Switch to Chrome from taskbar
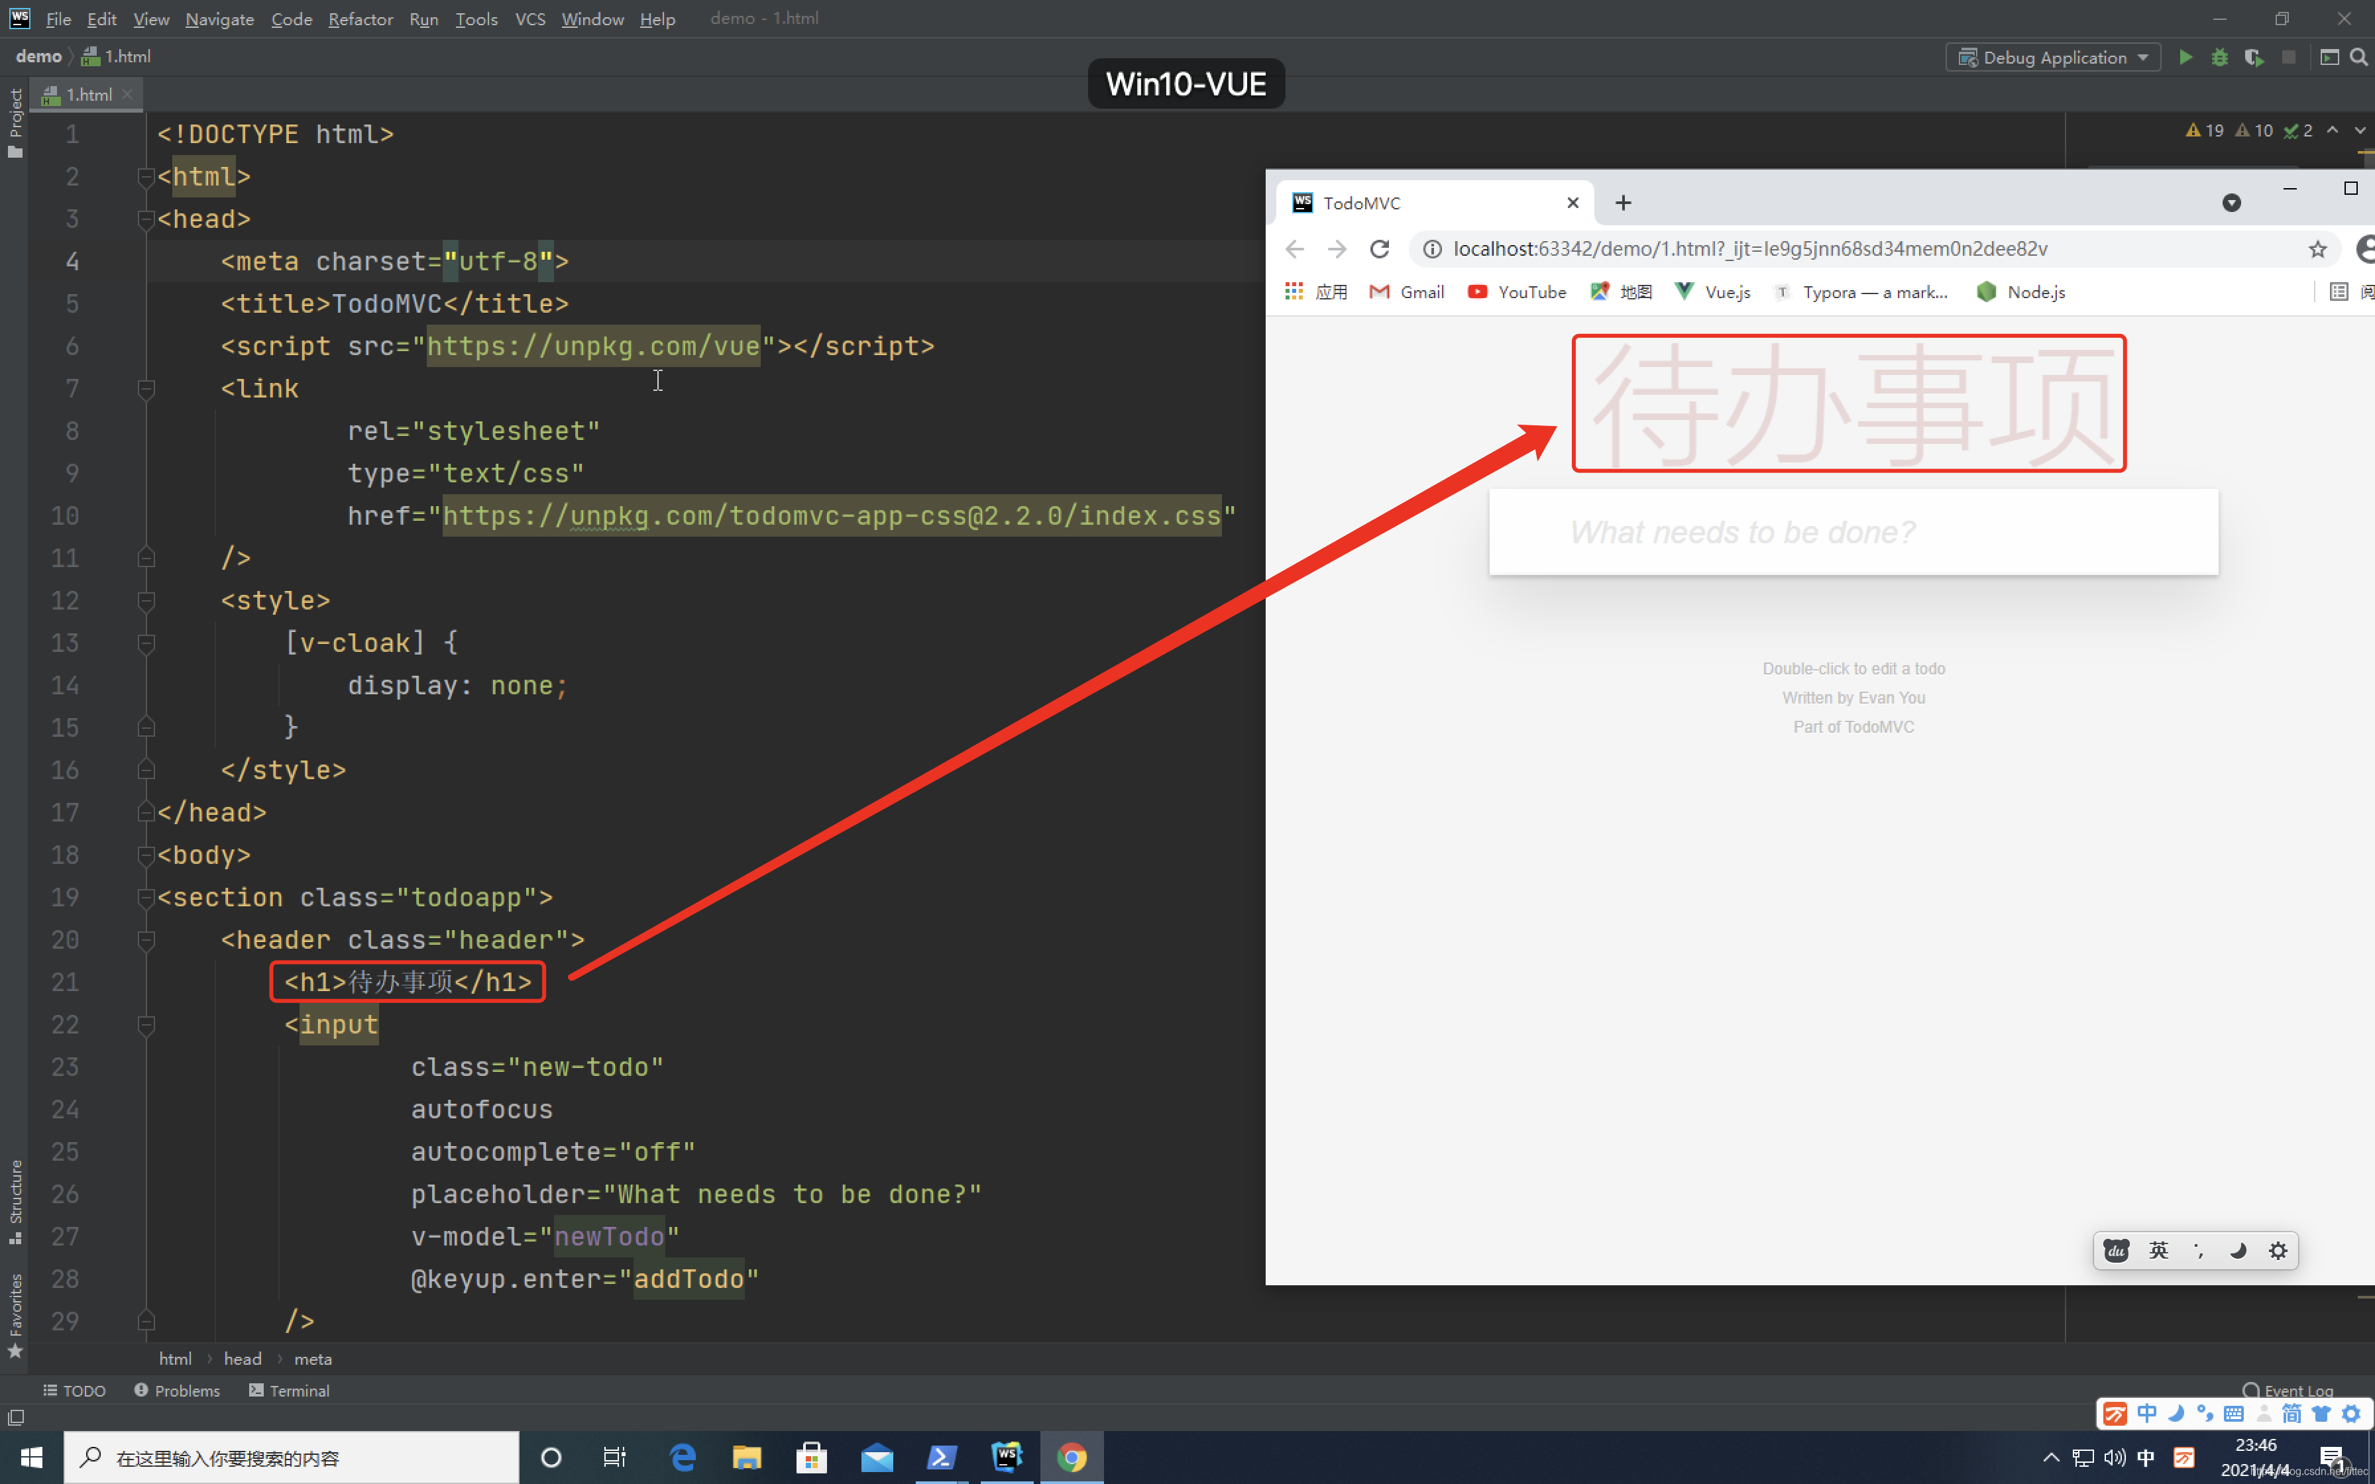Viewport: 2375px width, 1484px height. pyautogui.click(x=1072, y=1457)
